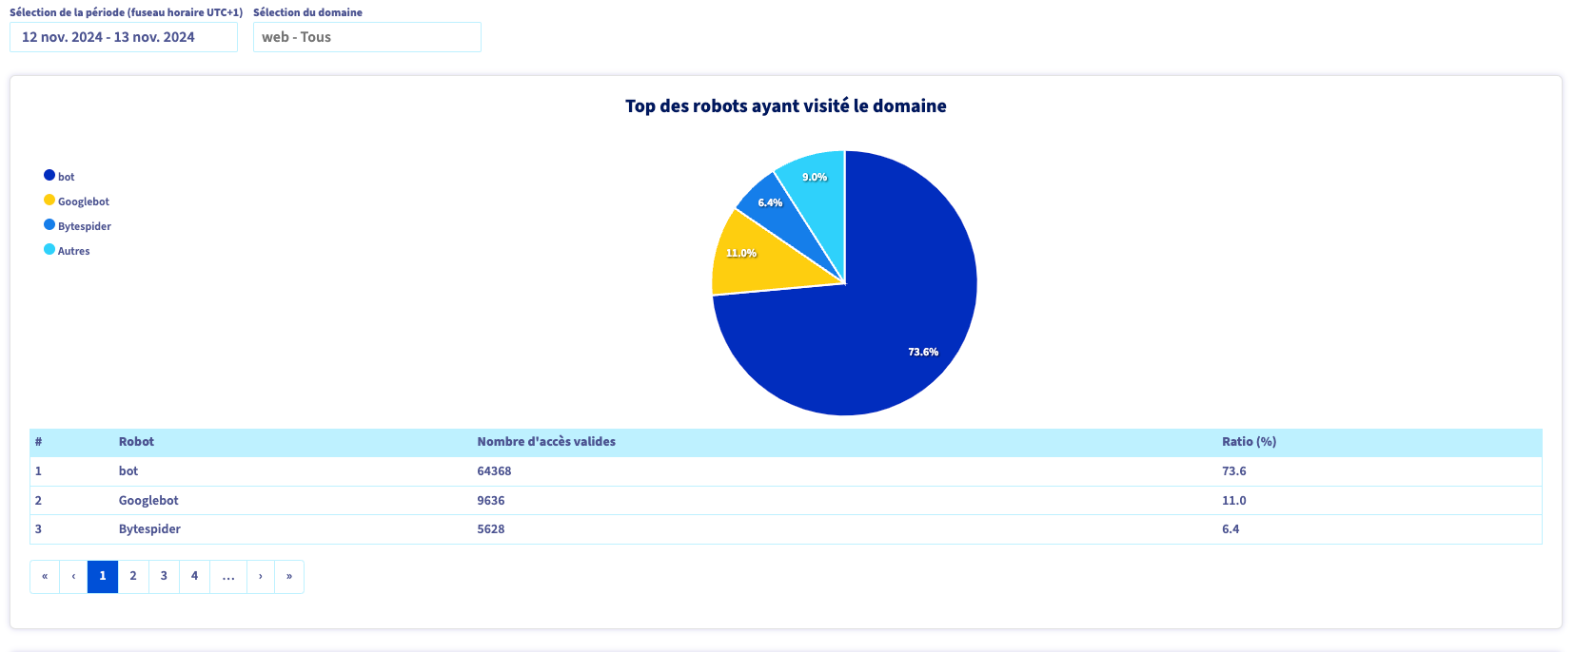
Task: Go to last page with double-right arrow
Action: (289, 577)
